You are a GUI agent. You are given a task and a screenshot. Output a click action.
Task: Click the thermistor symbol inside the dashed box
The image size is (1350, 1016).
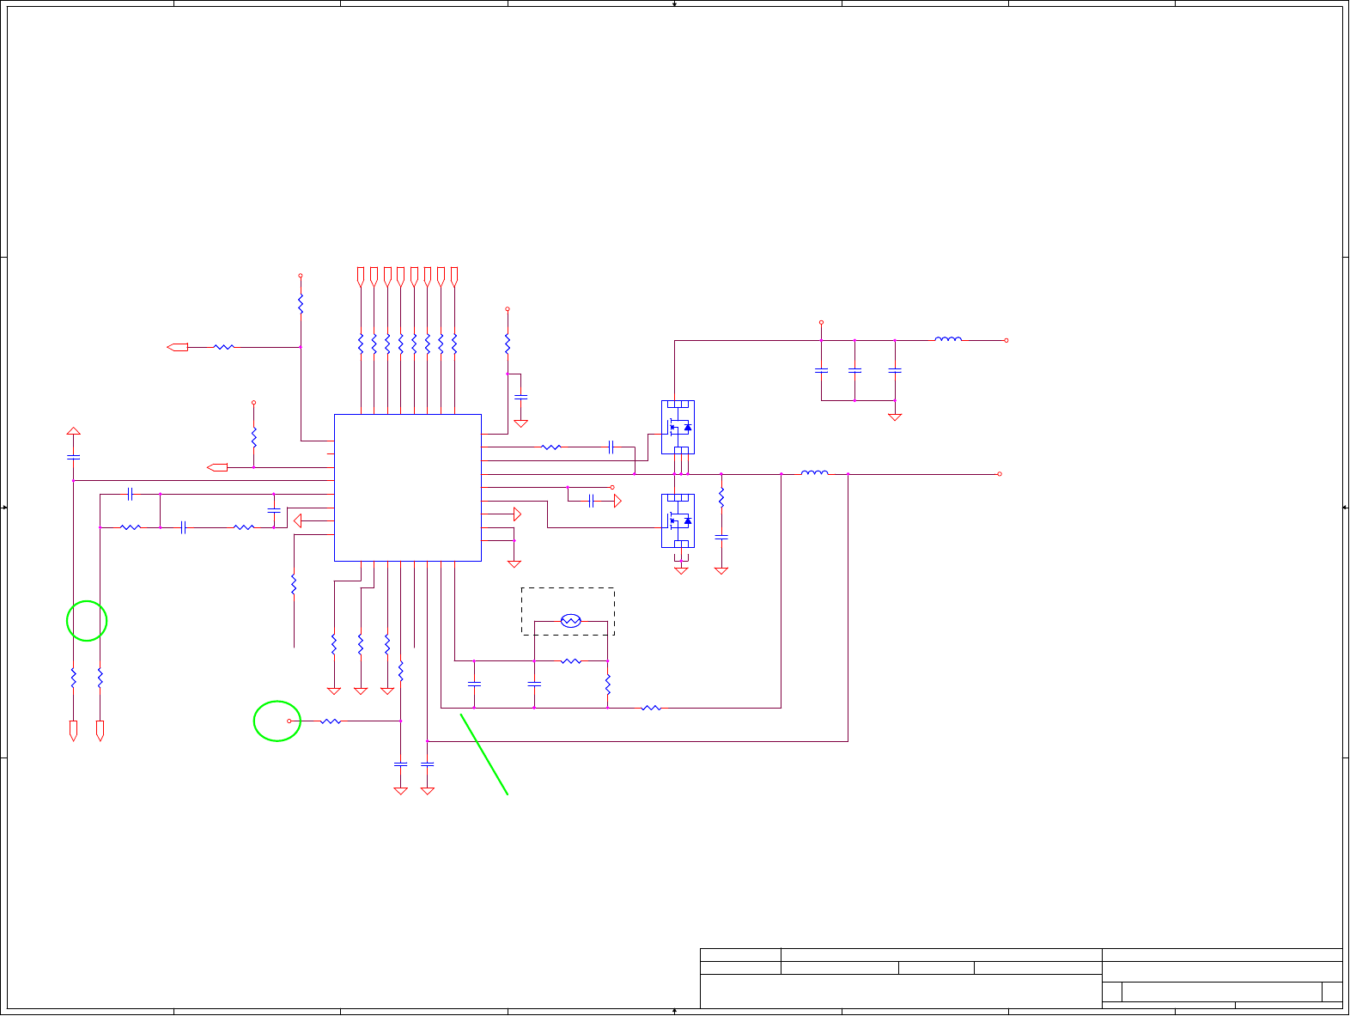click(x=571, y=620)
